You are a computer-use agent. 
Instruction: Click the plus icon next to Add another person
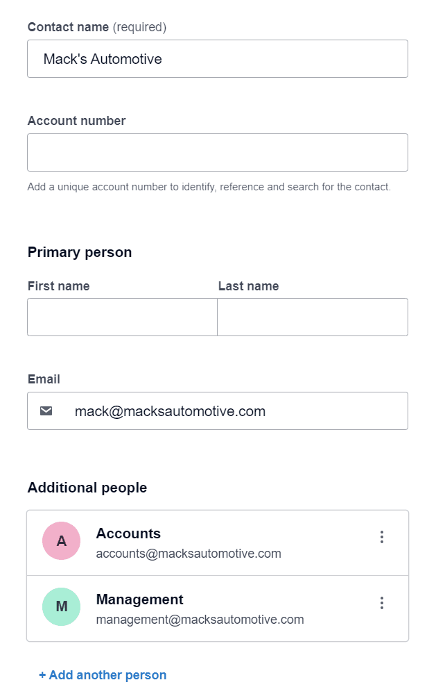point(42,674)
